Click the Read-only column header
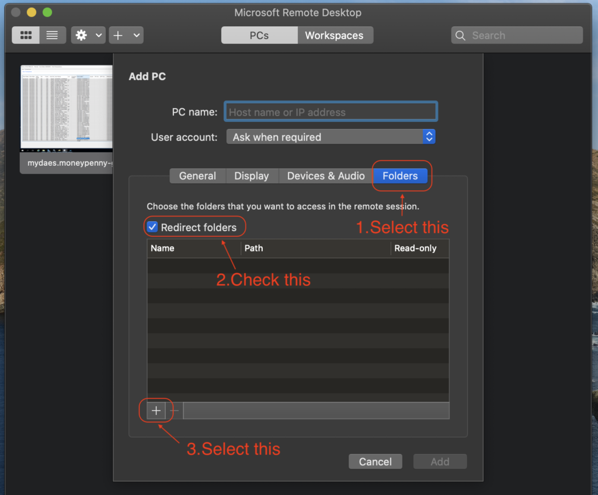 click(x=420, y=248)
